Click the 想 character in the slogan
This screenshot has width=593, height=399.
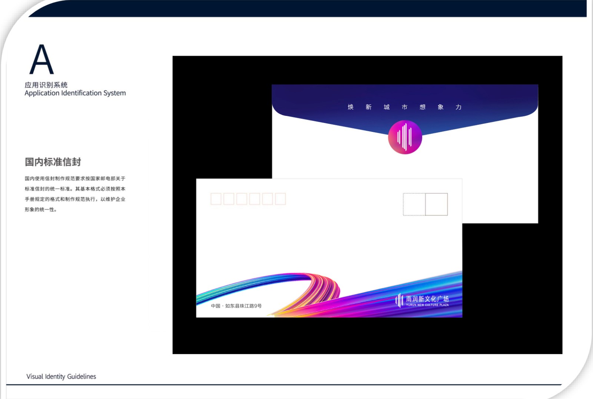(x=423, y=107)
